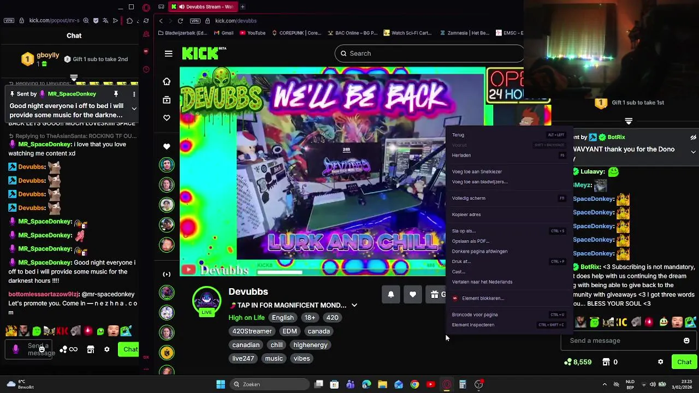Go to Kick home via house icon
699x393 pixels.
click(x=167, y=81)
